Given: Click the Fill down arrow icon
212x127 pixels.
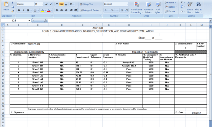Looking at the screenshot, I should (x=182, y=7).
